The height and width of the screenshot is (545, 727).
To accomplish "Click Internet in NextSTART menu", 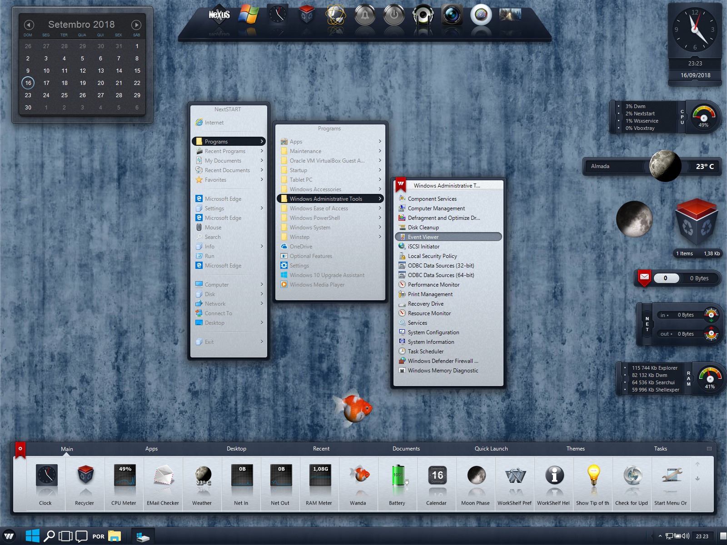I will click(x=229, y=123).
